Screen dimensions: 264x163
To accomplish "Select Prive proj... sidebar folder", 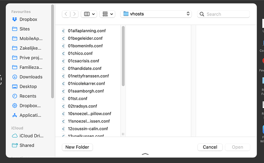I will [27, 58].
